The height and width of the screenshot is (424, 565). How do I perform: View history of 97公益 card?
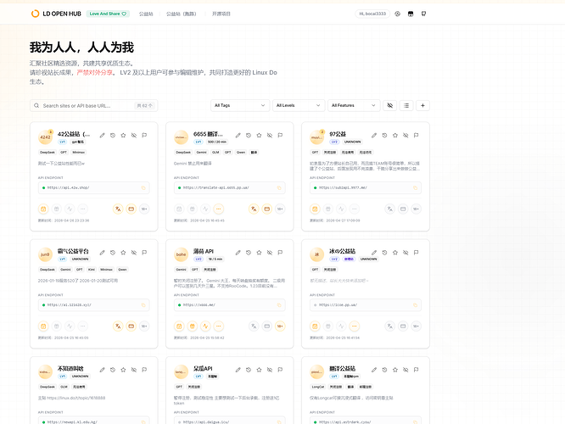coord(384,136)
